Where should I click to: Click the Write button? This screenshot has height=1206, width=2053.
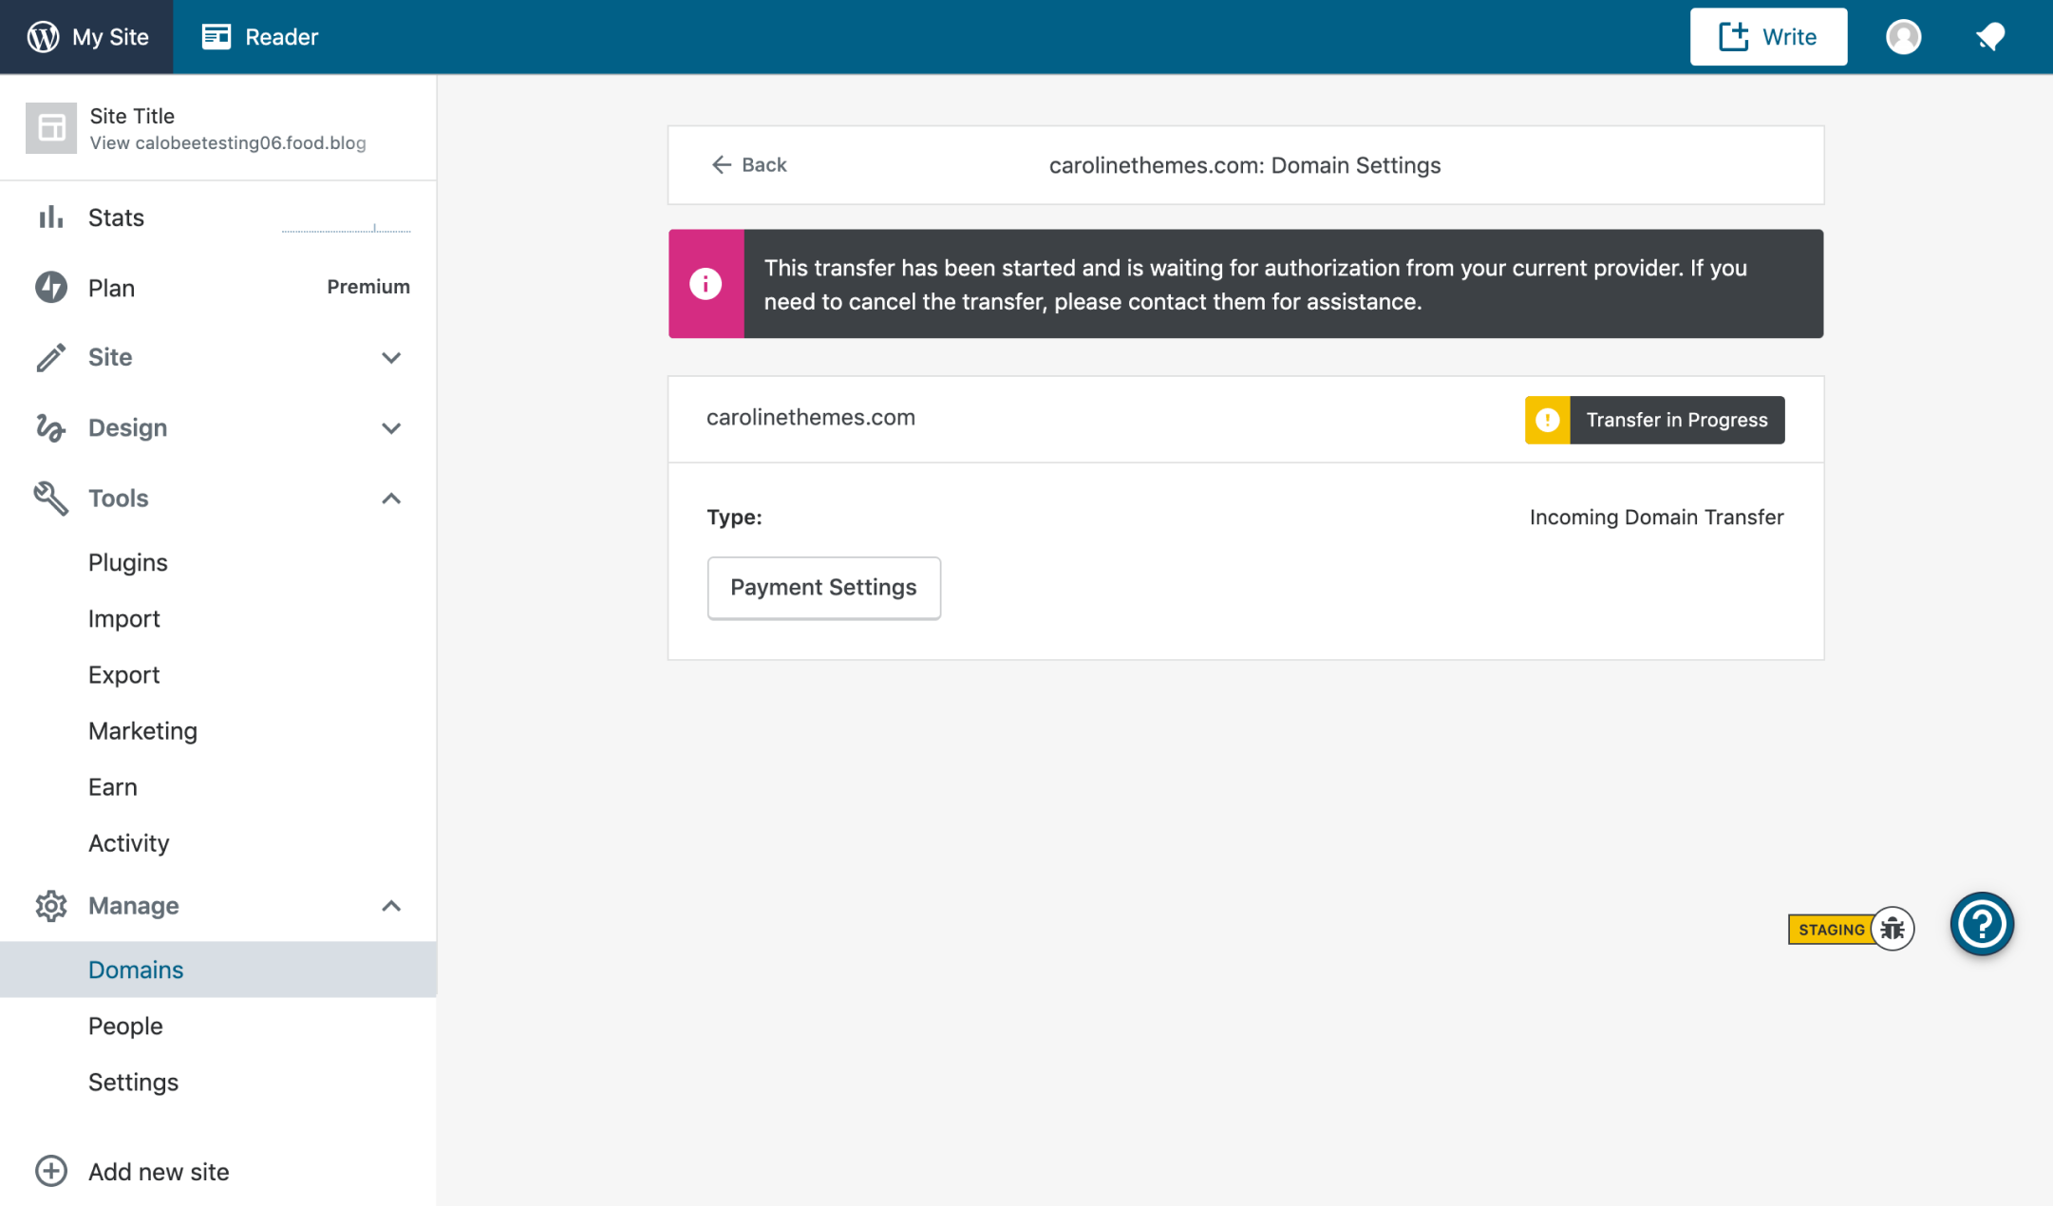[x=1768, y=36]
